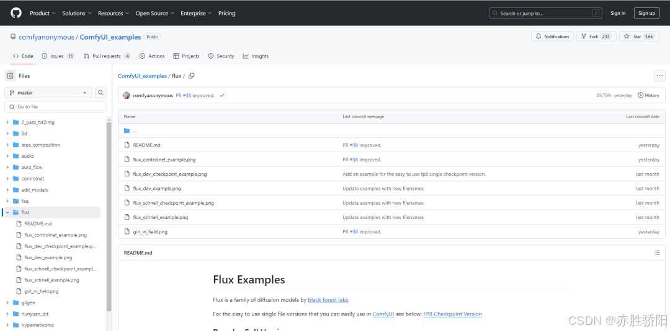
Task: Click the Notifications bell button
Action: 552,37
